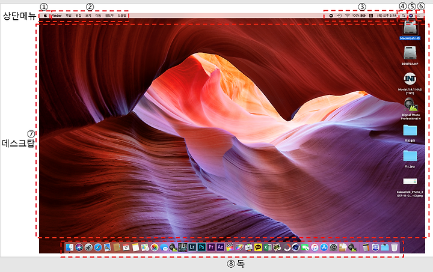The height and width of the screenshot is (272, 433).
Task: Open the 도움말 menu
Action: [122, 16]
